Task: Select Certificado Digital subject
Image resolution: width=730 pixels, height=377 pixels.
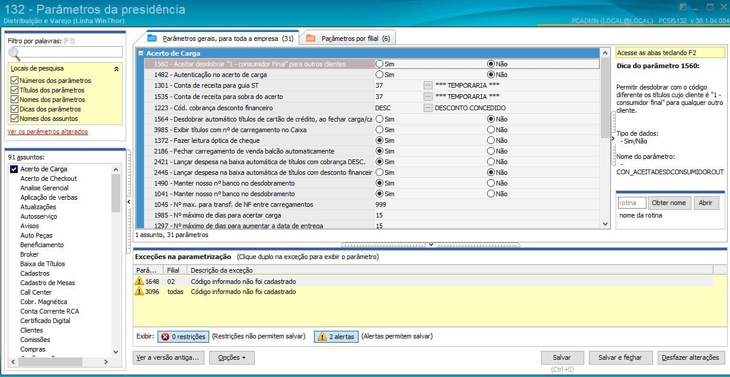Action: point(45,321)
